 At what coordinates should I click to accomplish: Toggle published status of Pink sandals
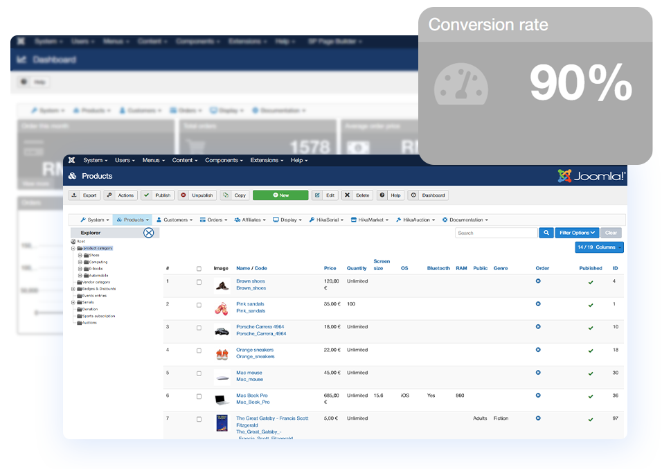[591, 305]
